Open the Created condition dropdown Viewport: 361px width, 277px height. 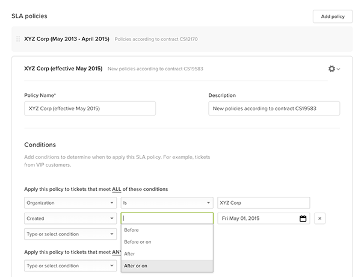(70, 219)
